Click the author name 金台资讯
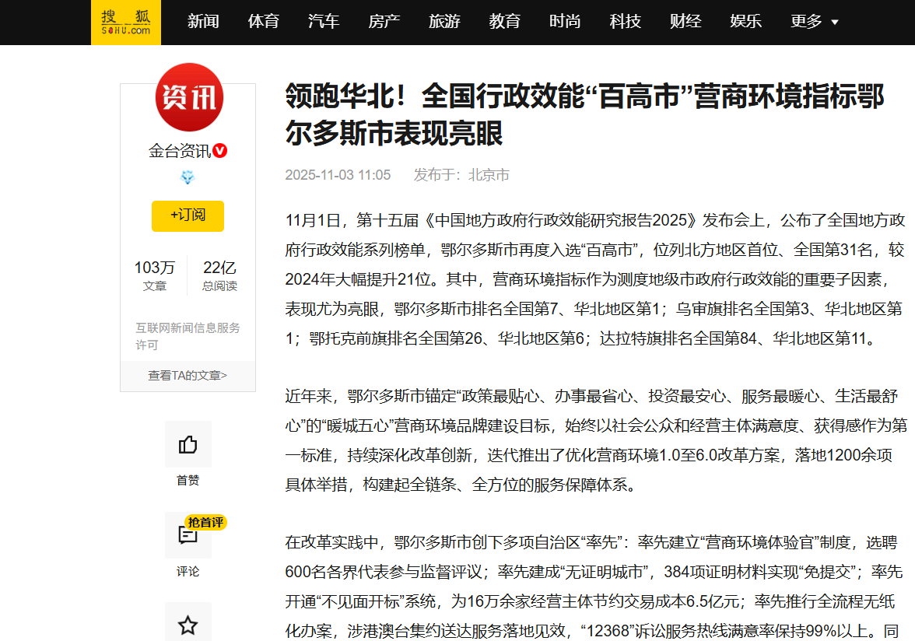 click(x=179, y=151)
